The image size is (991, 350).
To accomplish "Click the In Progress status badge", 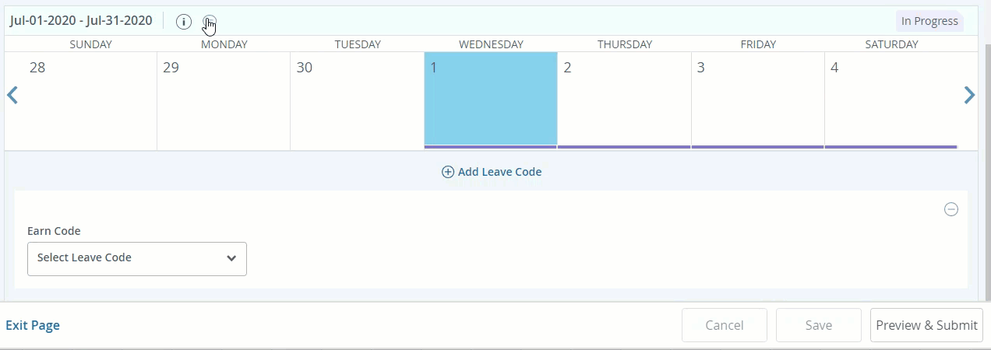I will point(929,22).
